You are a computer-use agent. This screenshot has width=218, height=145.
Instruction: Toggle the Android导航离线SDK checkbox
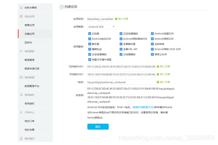coord(121,39)
